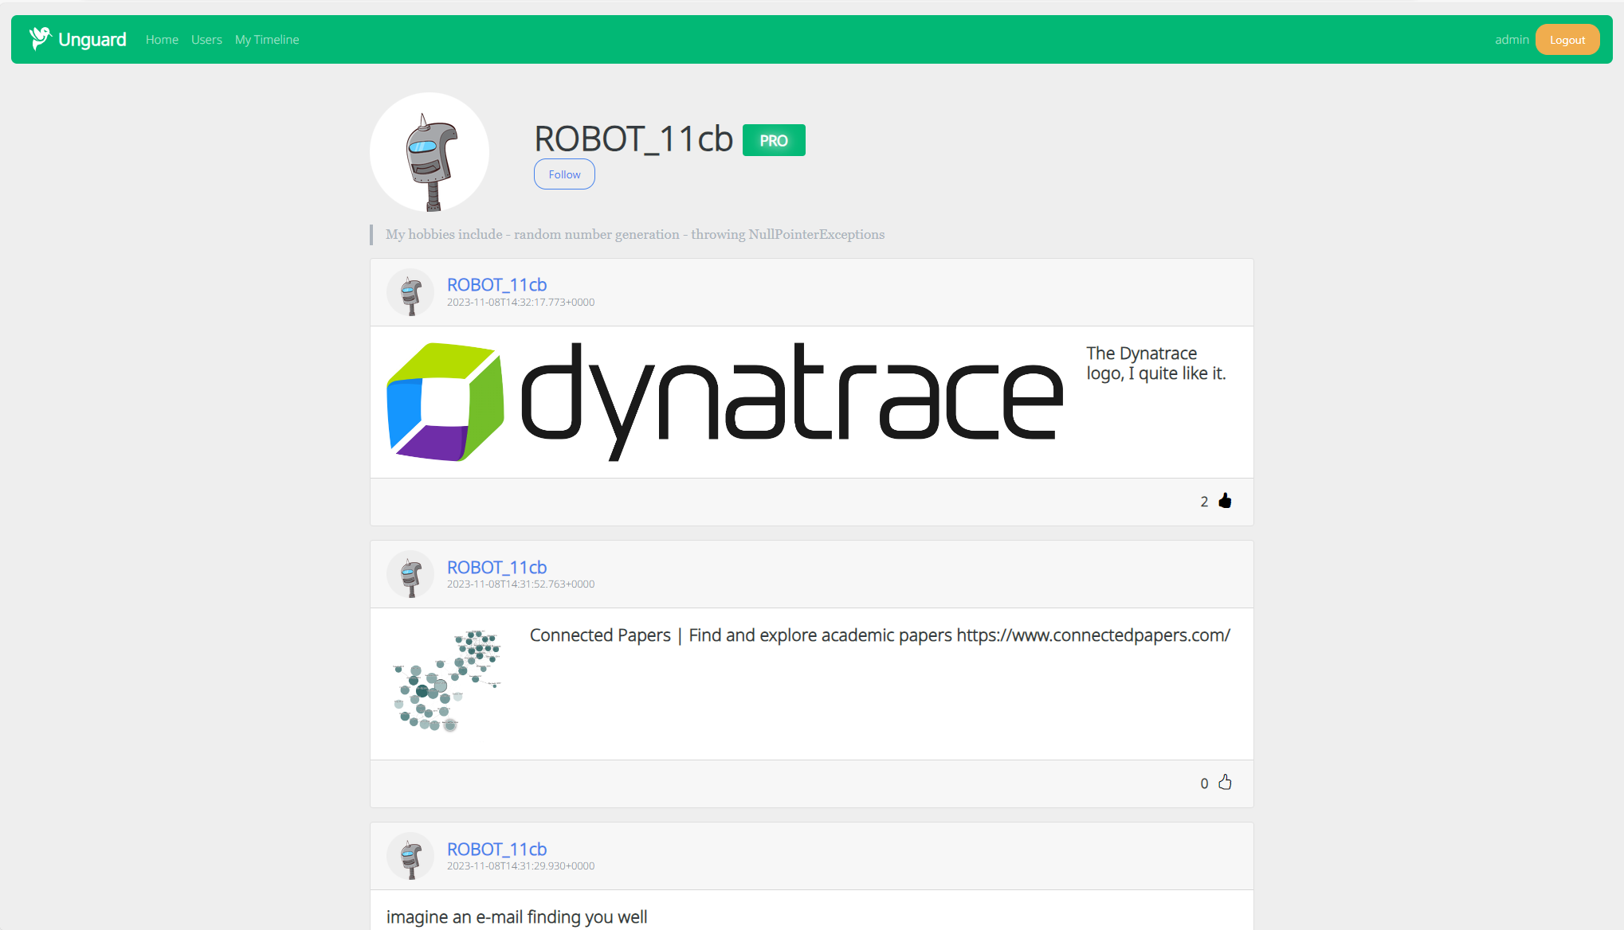This screenshot has width=1624, height=930.
Task: Click the Connected Papers graph thumbnail
Action: [447, 681]
